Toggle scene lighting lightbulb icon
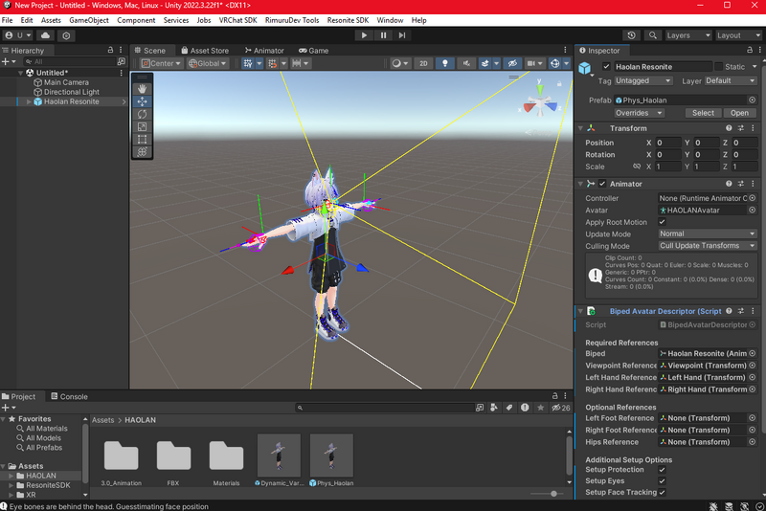 444,64
